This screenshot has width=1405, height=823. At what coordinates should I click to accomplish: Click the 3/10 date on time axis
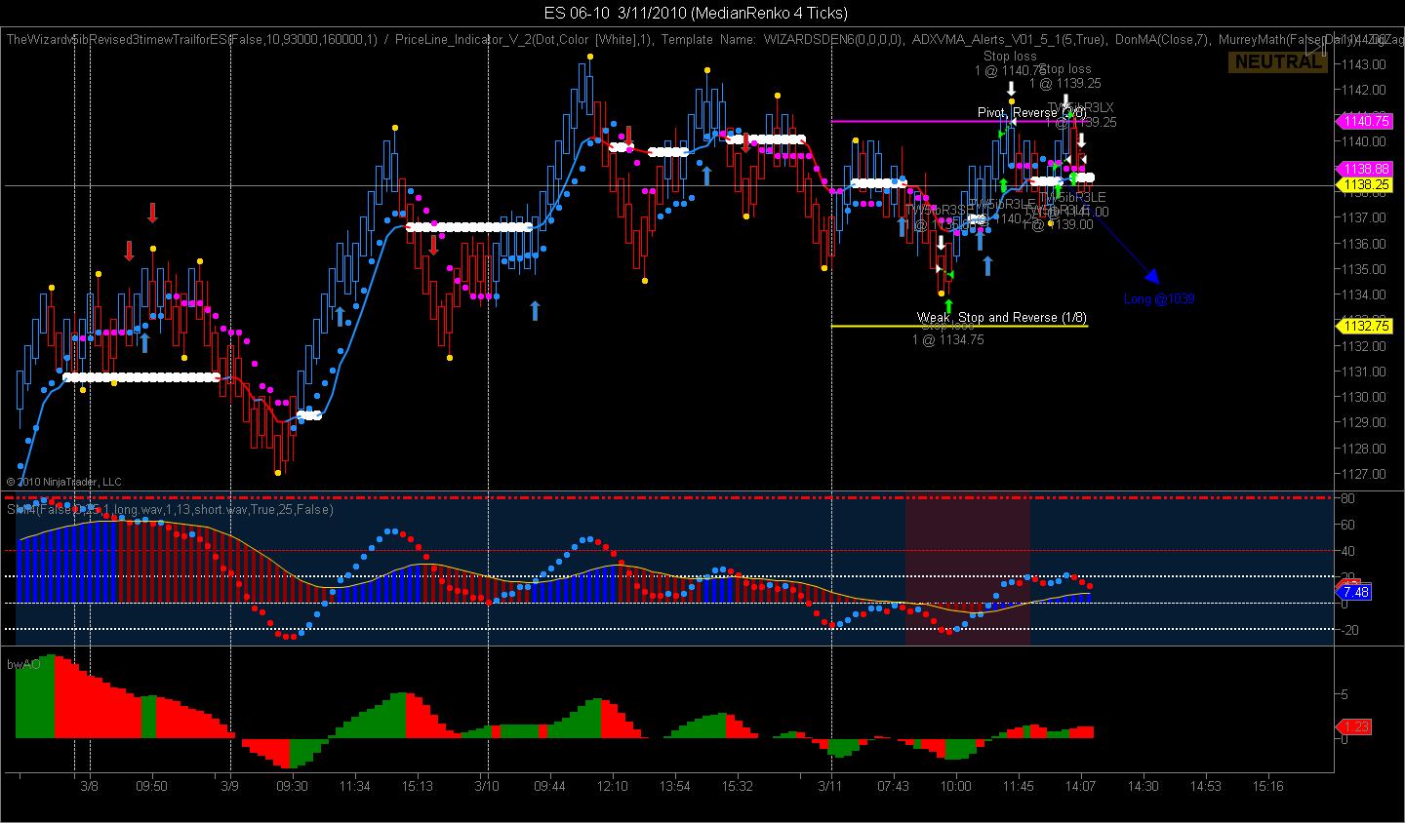pyautogui.click(x=487, y=786)
